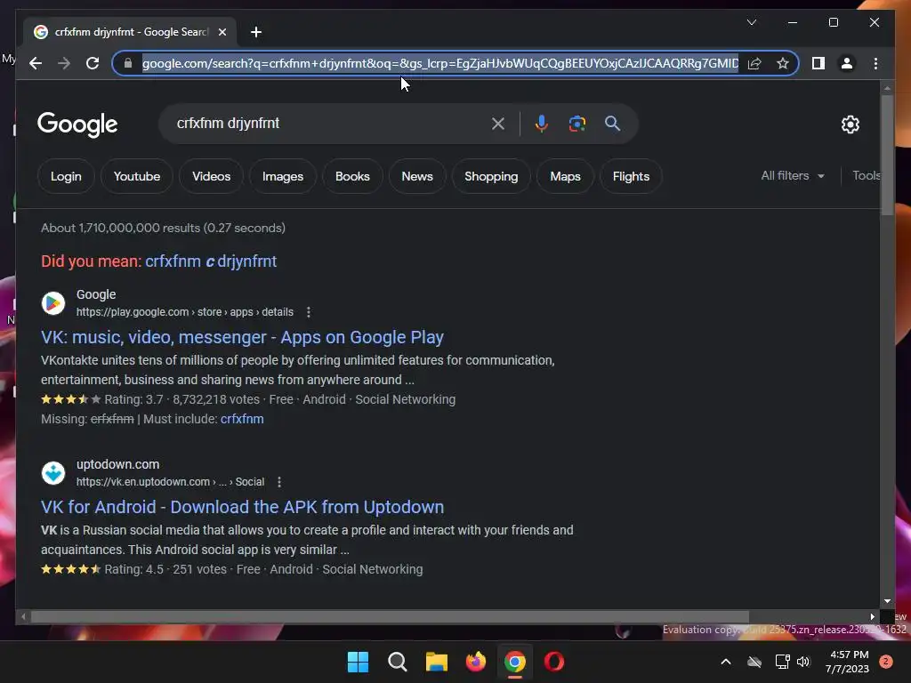
Task: Clear the search box with X icon
Action: (498, 123)
